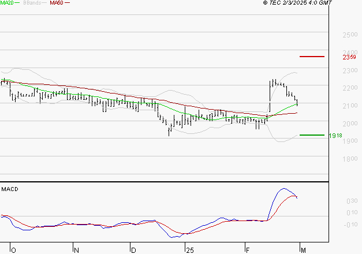The width and height of the screenshot is (362, 254).
Task: Click the 030 MACD axis label
Action: point(352,201)
